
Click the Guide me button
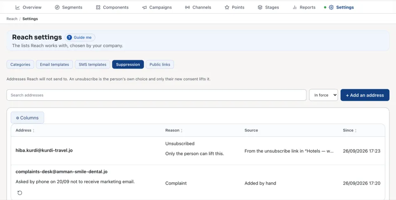click(80, 37)
